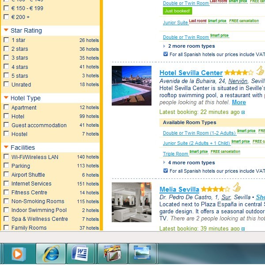Click Smart price tag beside Triple Room
This screenshot has height=265, width=265.
[x=198, y=151]
